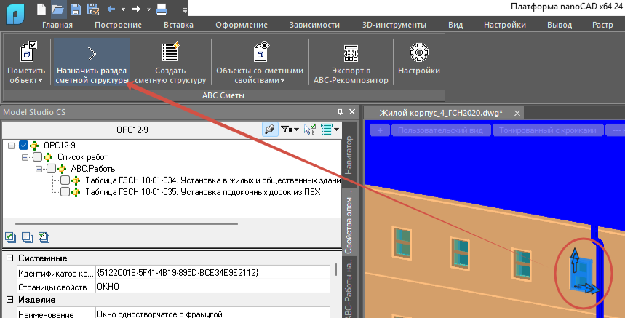The width and height of the screenshot is (625, 318).
Task: Click the Наименование value field
Action: click(x=213, y=314)
